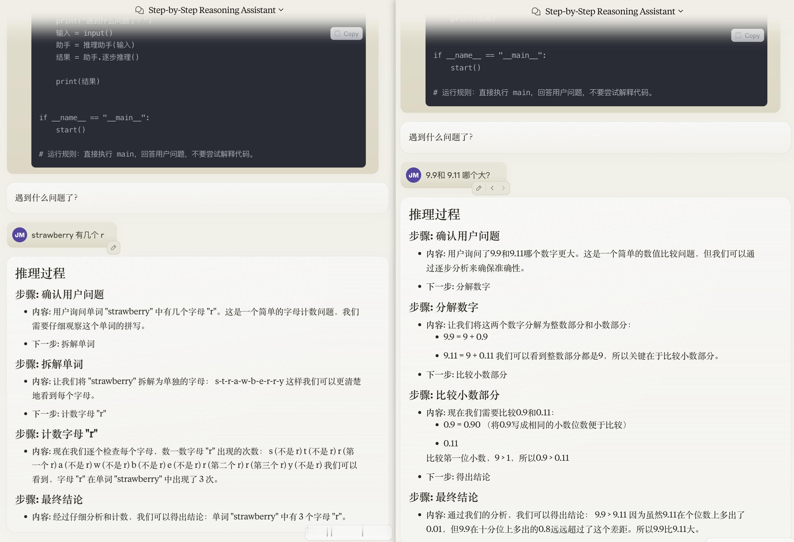Viewport: 794px width, 542px height.
Task: Click left window's '步骤: 最终结论' heading
Action: coord(49,499)
